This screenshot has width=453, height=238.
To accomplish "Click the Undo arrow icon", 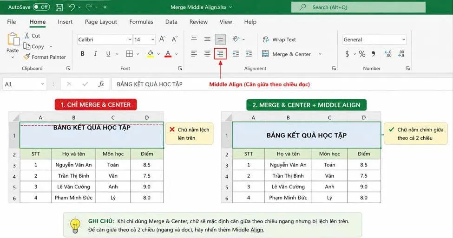I will click(x=72, y=7).
